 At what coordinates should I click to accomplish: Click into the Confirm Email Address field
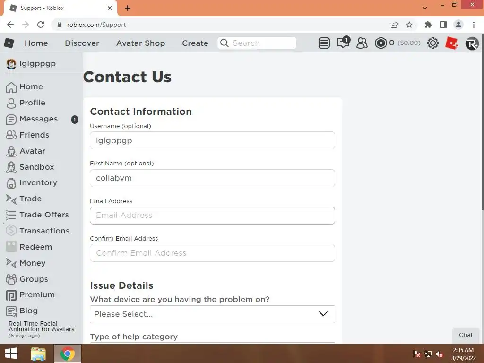212,253
